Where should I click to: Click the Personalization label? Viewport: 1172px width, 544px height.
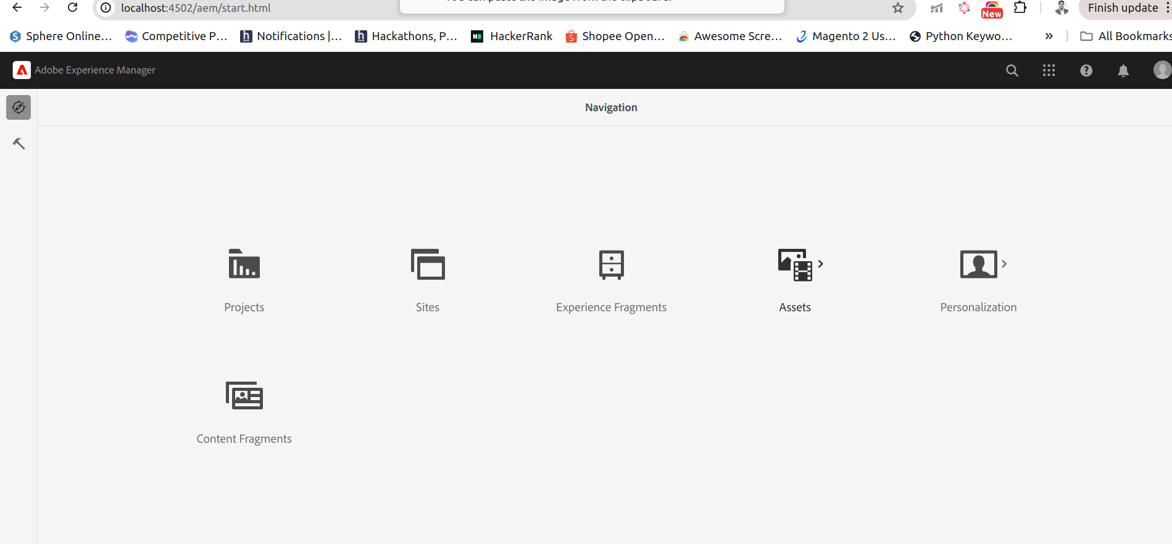[978, 308]
